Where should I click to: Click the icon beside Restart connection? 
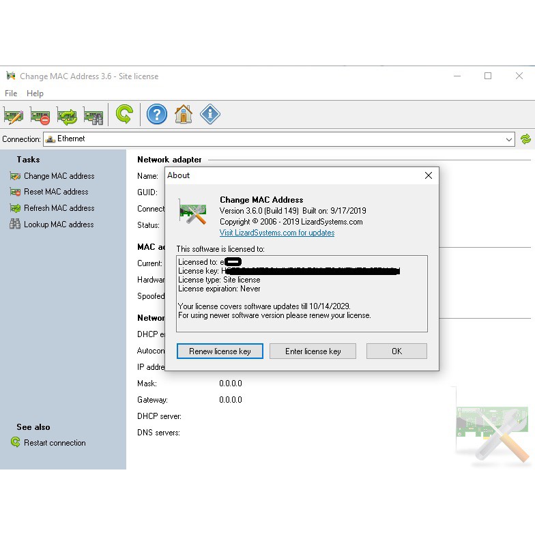coord(15,442)
